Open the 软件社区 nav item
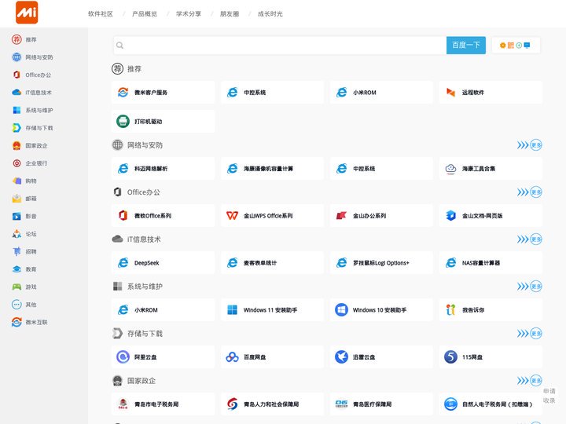The image size is (566, 424). (x=101, y=13)
